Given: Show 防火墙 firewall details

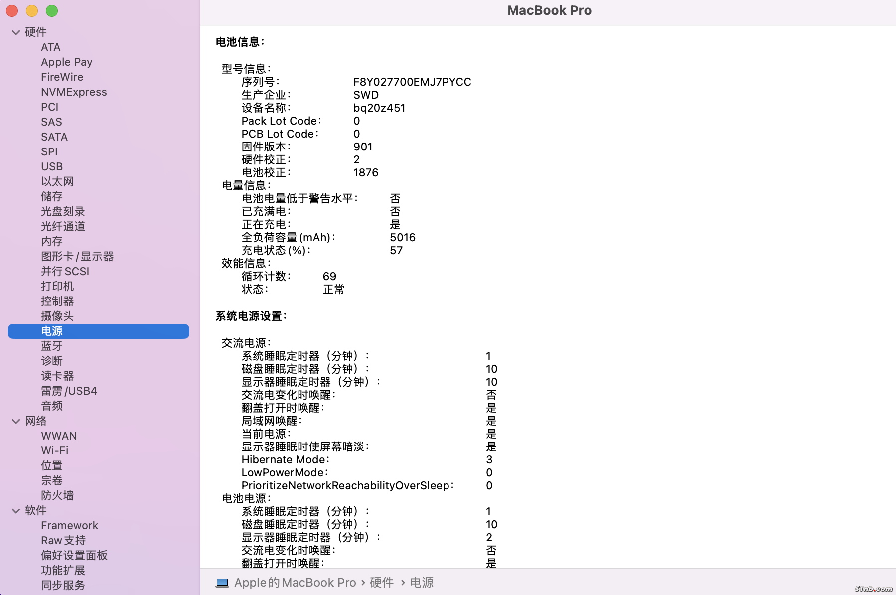Looking at the screenshot, I should click(x=57, y=496).
